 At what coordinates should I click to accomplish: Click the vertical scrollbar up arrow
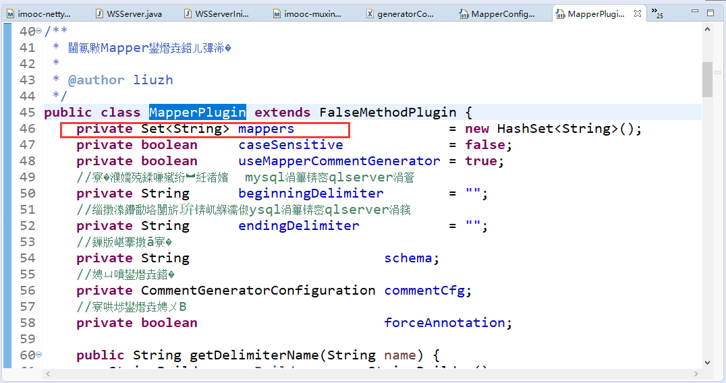[x=707, y=29]
